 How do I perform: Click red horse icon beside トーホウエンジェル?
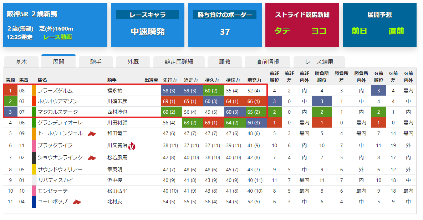[x=92, y=134]
